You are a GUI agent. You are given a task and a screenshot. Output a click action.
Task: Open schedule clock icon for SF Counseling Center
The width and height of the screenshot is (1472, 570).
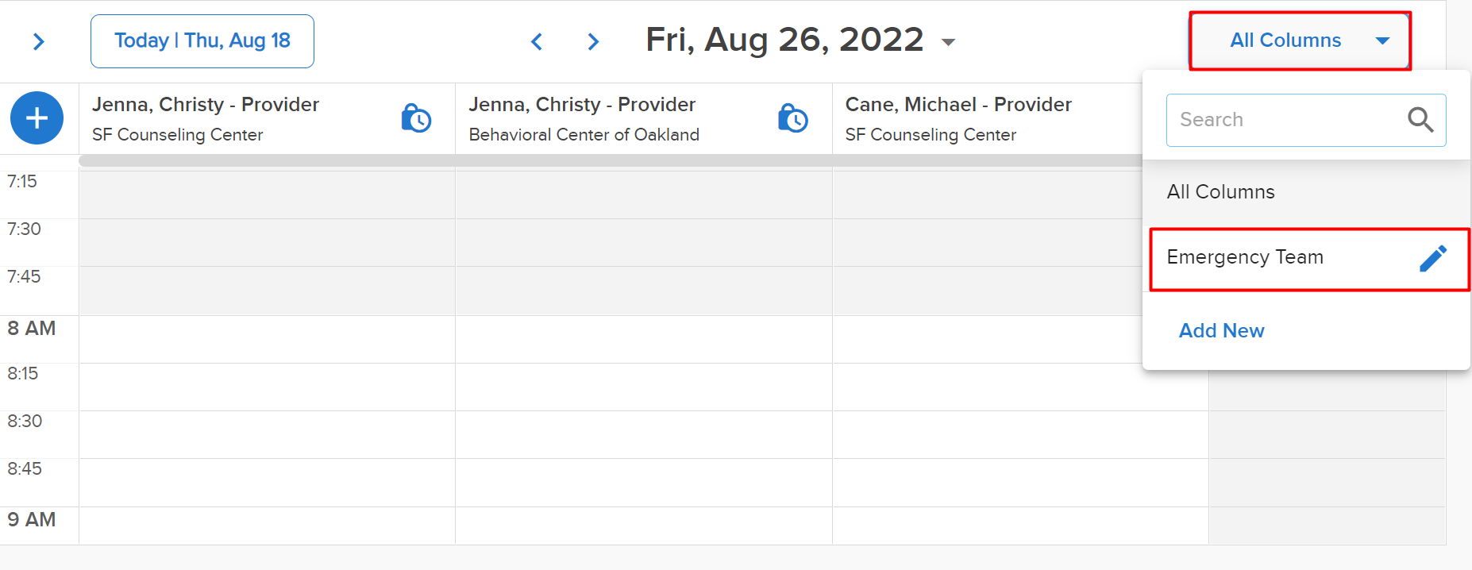pyautogui.click(x=416, y=118)
